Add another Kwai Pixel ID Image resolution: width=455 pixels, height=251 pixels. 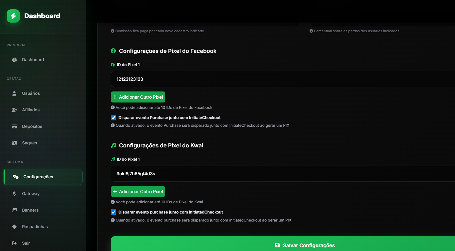click(x=138, y=191)
